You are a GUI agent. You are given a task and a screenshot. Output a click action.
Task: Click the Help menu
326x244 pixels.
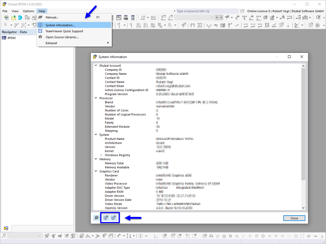coord(42,11)
